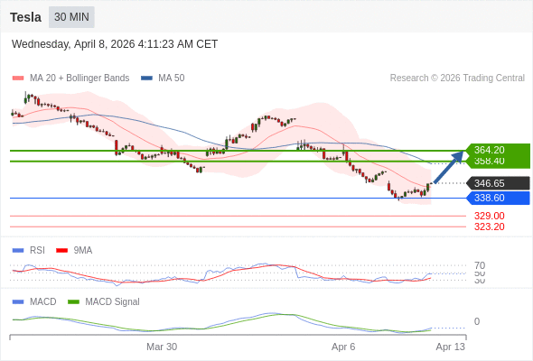Click the MA 20 + Bollinger Bands legend swatch
533x361 pixels.
(18, 79)
